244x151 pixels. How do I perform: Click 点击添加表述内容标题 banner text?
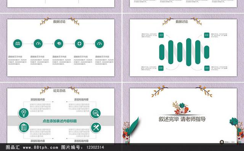[x=60, y=121]
